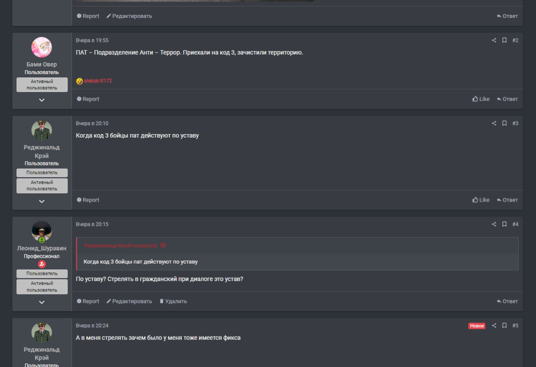536x367 pixels.
Task: Click Леонид_Шуравин's red badge icon
Action: pyautogui.click(x=42, y=264)
